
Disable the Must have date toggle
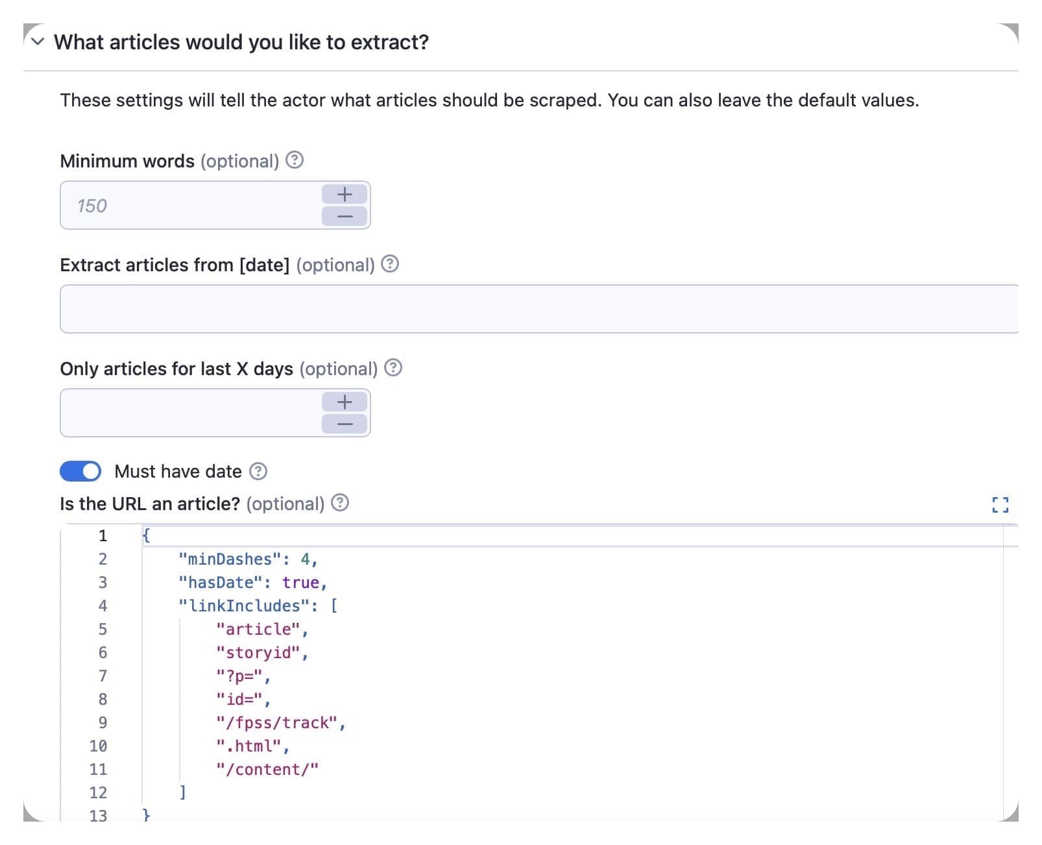tap(80, 471)
